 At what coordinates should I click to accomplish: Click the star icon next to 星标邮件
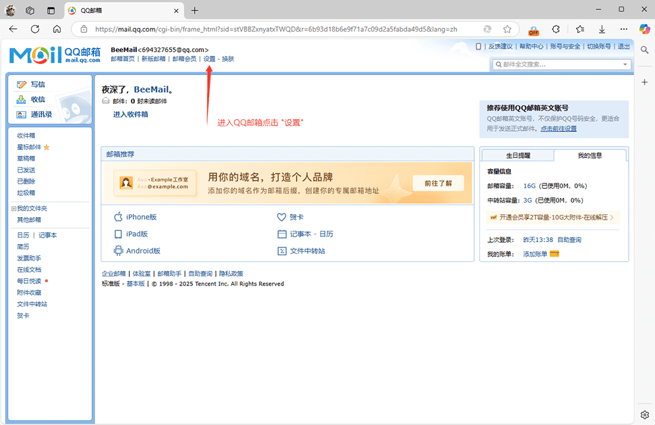47,147
